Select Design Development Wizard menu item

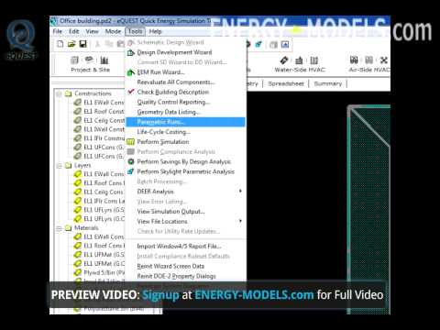tap(185, 52)
